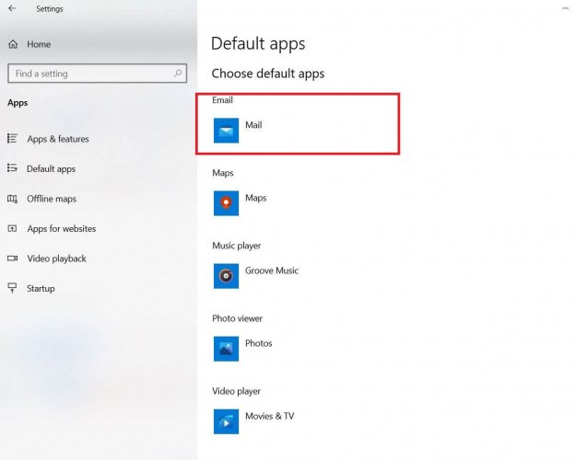Click the Settings window title text

(50, 9)
